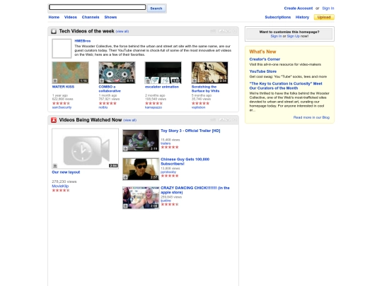Image resolution: width=382 pixels, height=286 pixels.
Task: View all Videos Being Watched Now
Action: 130,120
